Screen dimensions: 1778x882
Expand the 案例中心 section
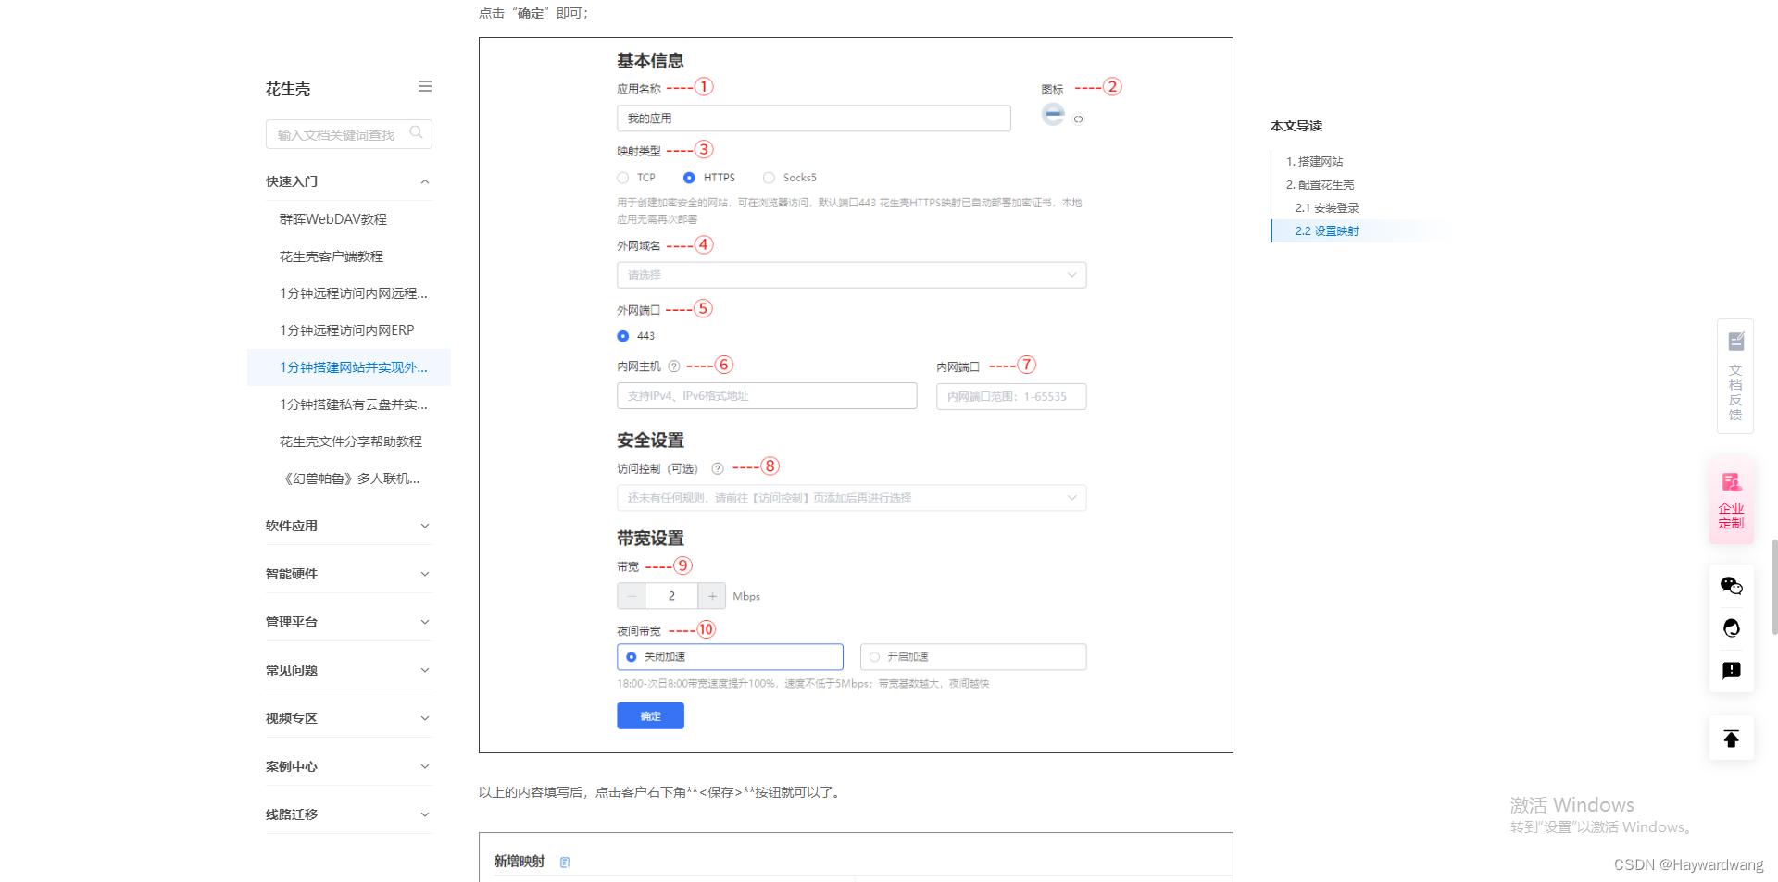(x=348, y=766)
